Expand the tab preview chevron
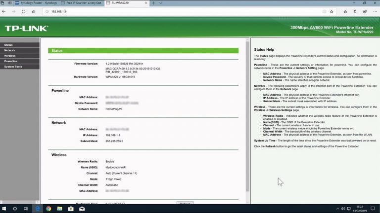The width and height of the screenshot is (380, 213). [161, 3]
